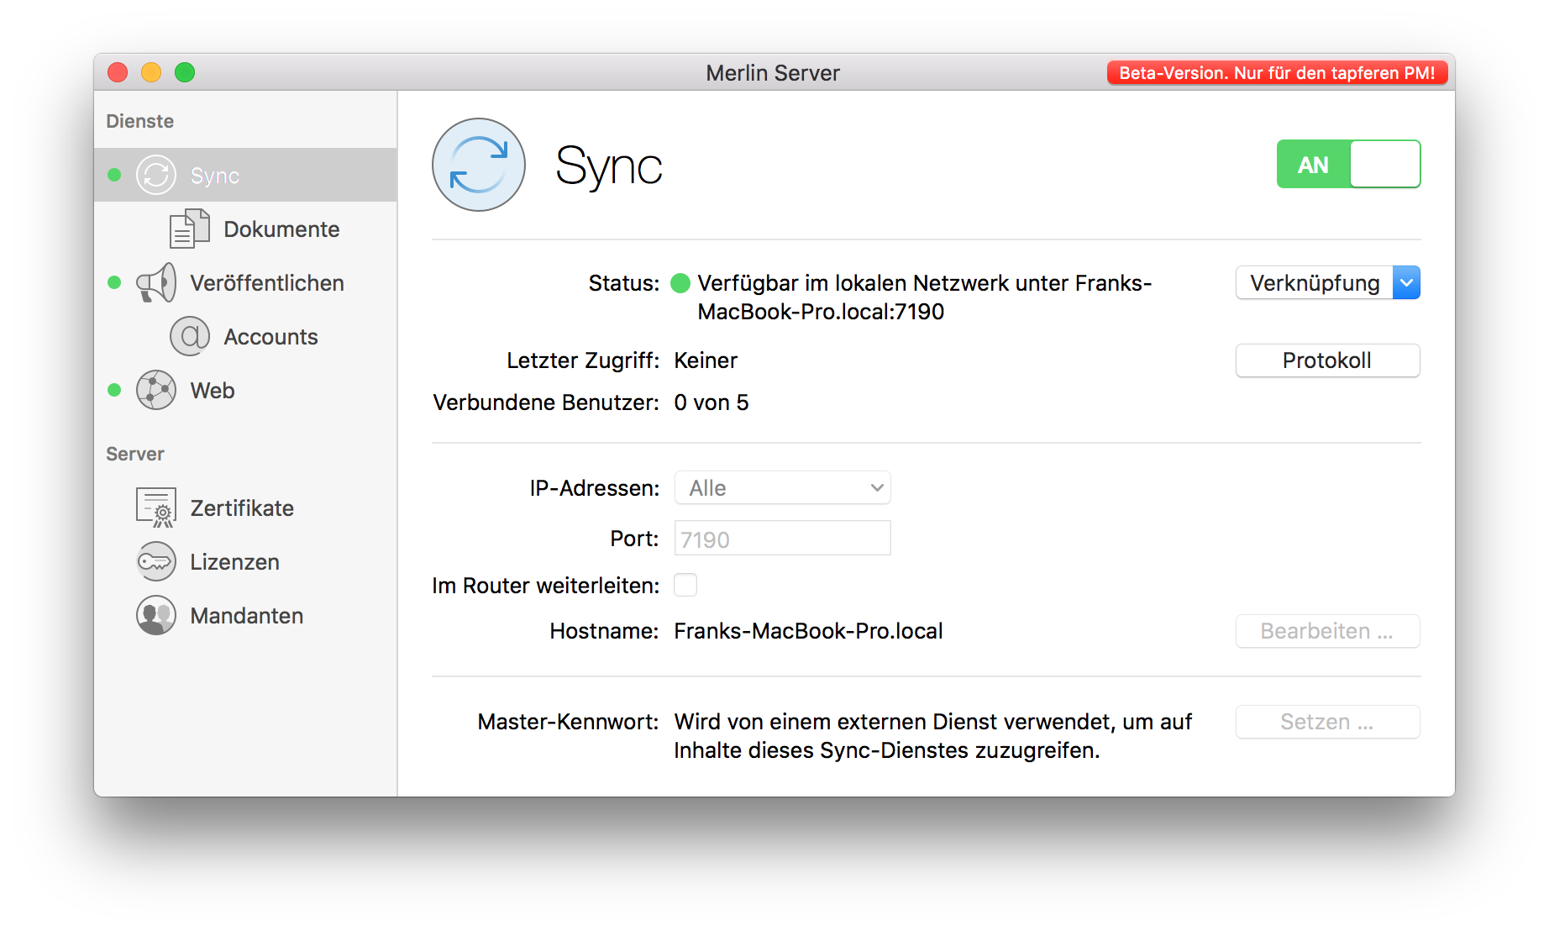The height and width of the screenshot is (931, 1549).
Task: Click the Accounts @ icon
Action: click(192, 336)
